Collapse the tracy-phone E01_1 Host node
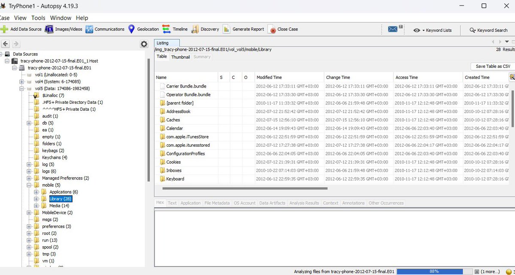Viewport: 515px width, 275px height. 7,61
